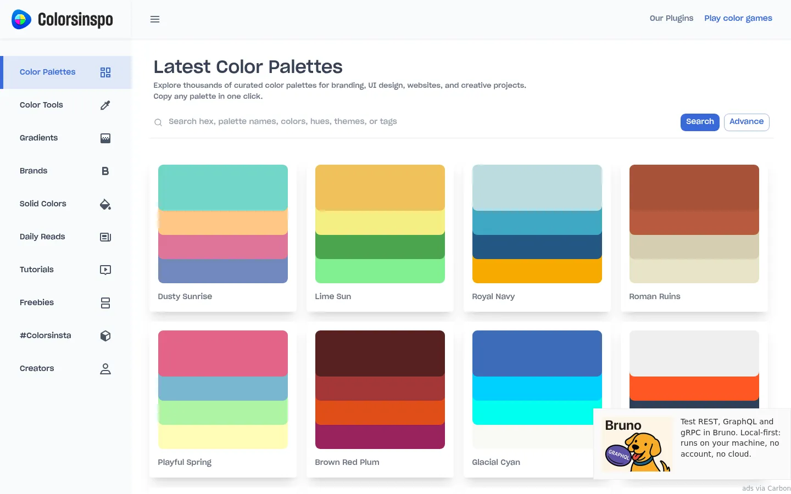The image size is (791, 494).
Task: Copy the light green swatch in Lime Sun
Action: [380, 271]
